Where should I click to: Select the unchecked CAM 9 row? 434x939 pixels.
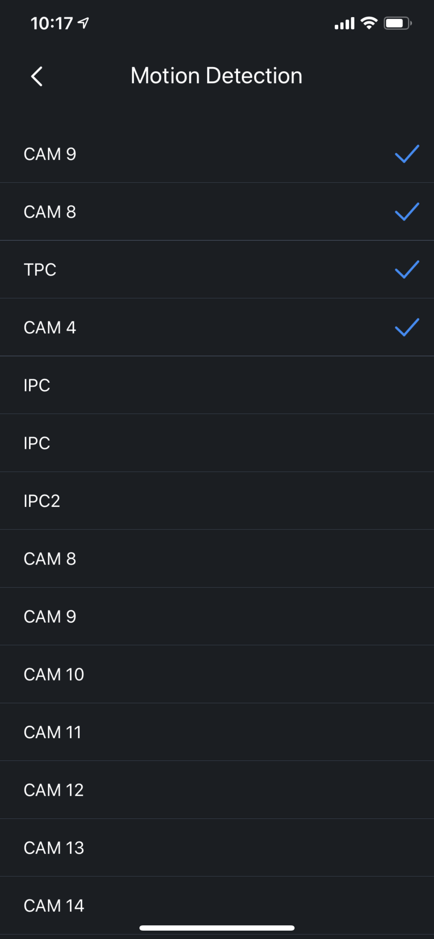click(217, 616)
